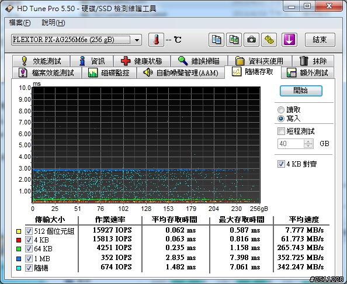
Task: Click the 15927 IOPS value
Action: click(x=112, y=230)
